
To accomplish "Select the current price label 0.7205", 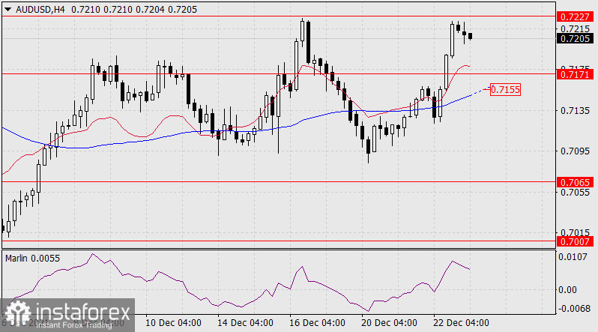I will pos(576,38).
